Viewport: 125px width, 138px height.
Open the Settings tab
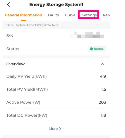click(x=89, y=15)
